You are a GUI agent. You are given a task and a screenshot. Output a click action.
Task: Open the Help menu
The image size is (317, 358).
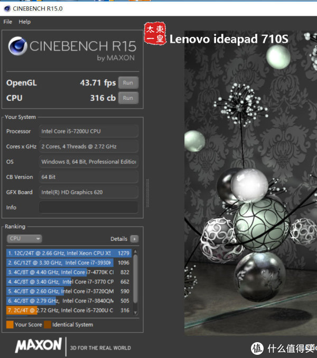[24, 22]
